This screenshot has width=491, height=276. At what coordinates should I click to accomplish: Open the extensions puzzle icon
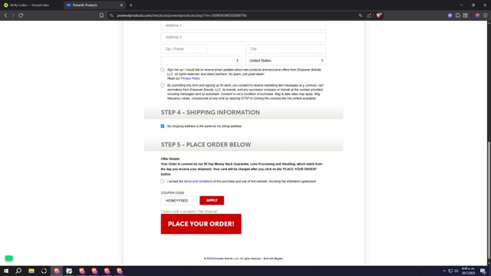[458, 15]
